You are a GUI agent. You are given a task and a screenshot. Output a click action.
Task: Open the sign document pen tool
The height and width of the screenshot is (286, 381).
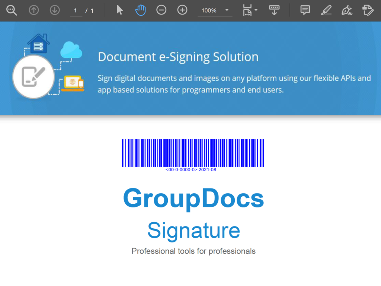(x=347, y=10)
